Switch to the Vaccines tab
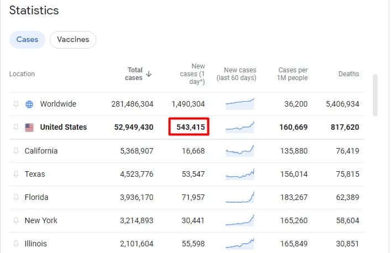391x253 pixels. point(73,40)
